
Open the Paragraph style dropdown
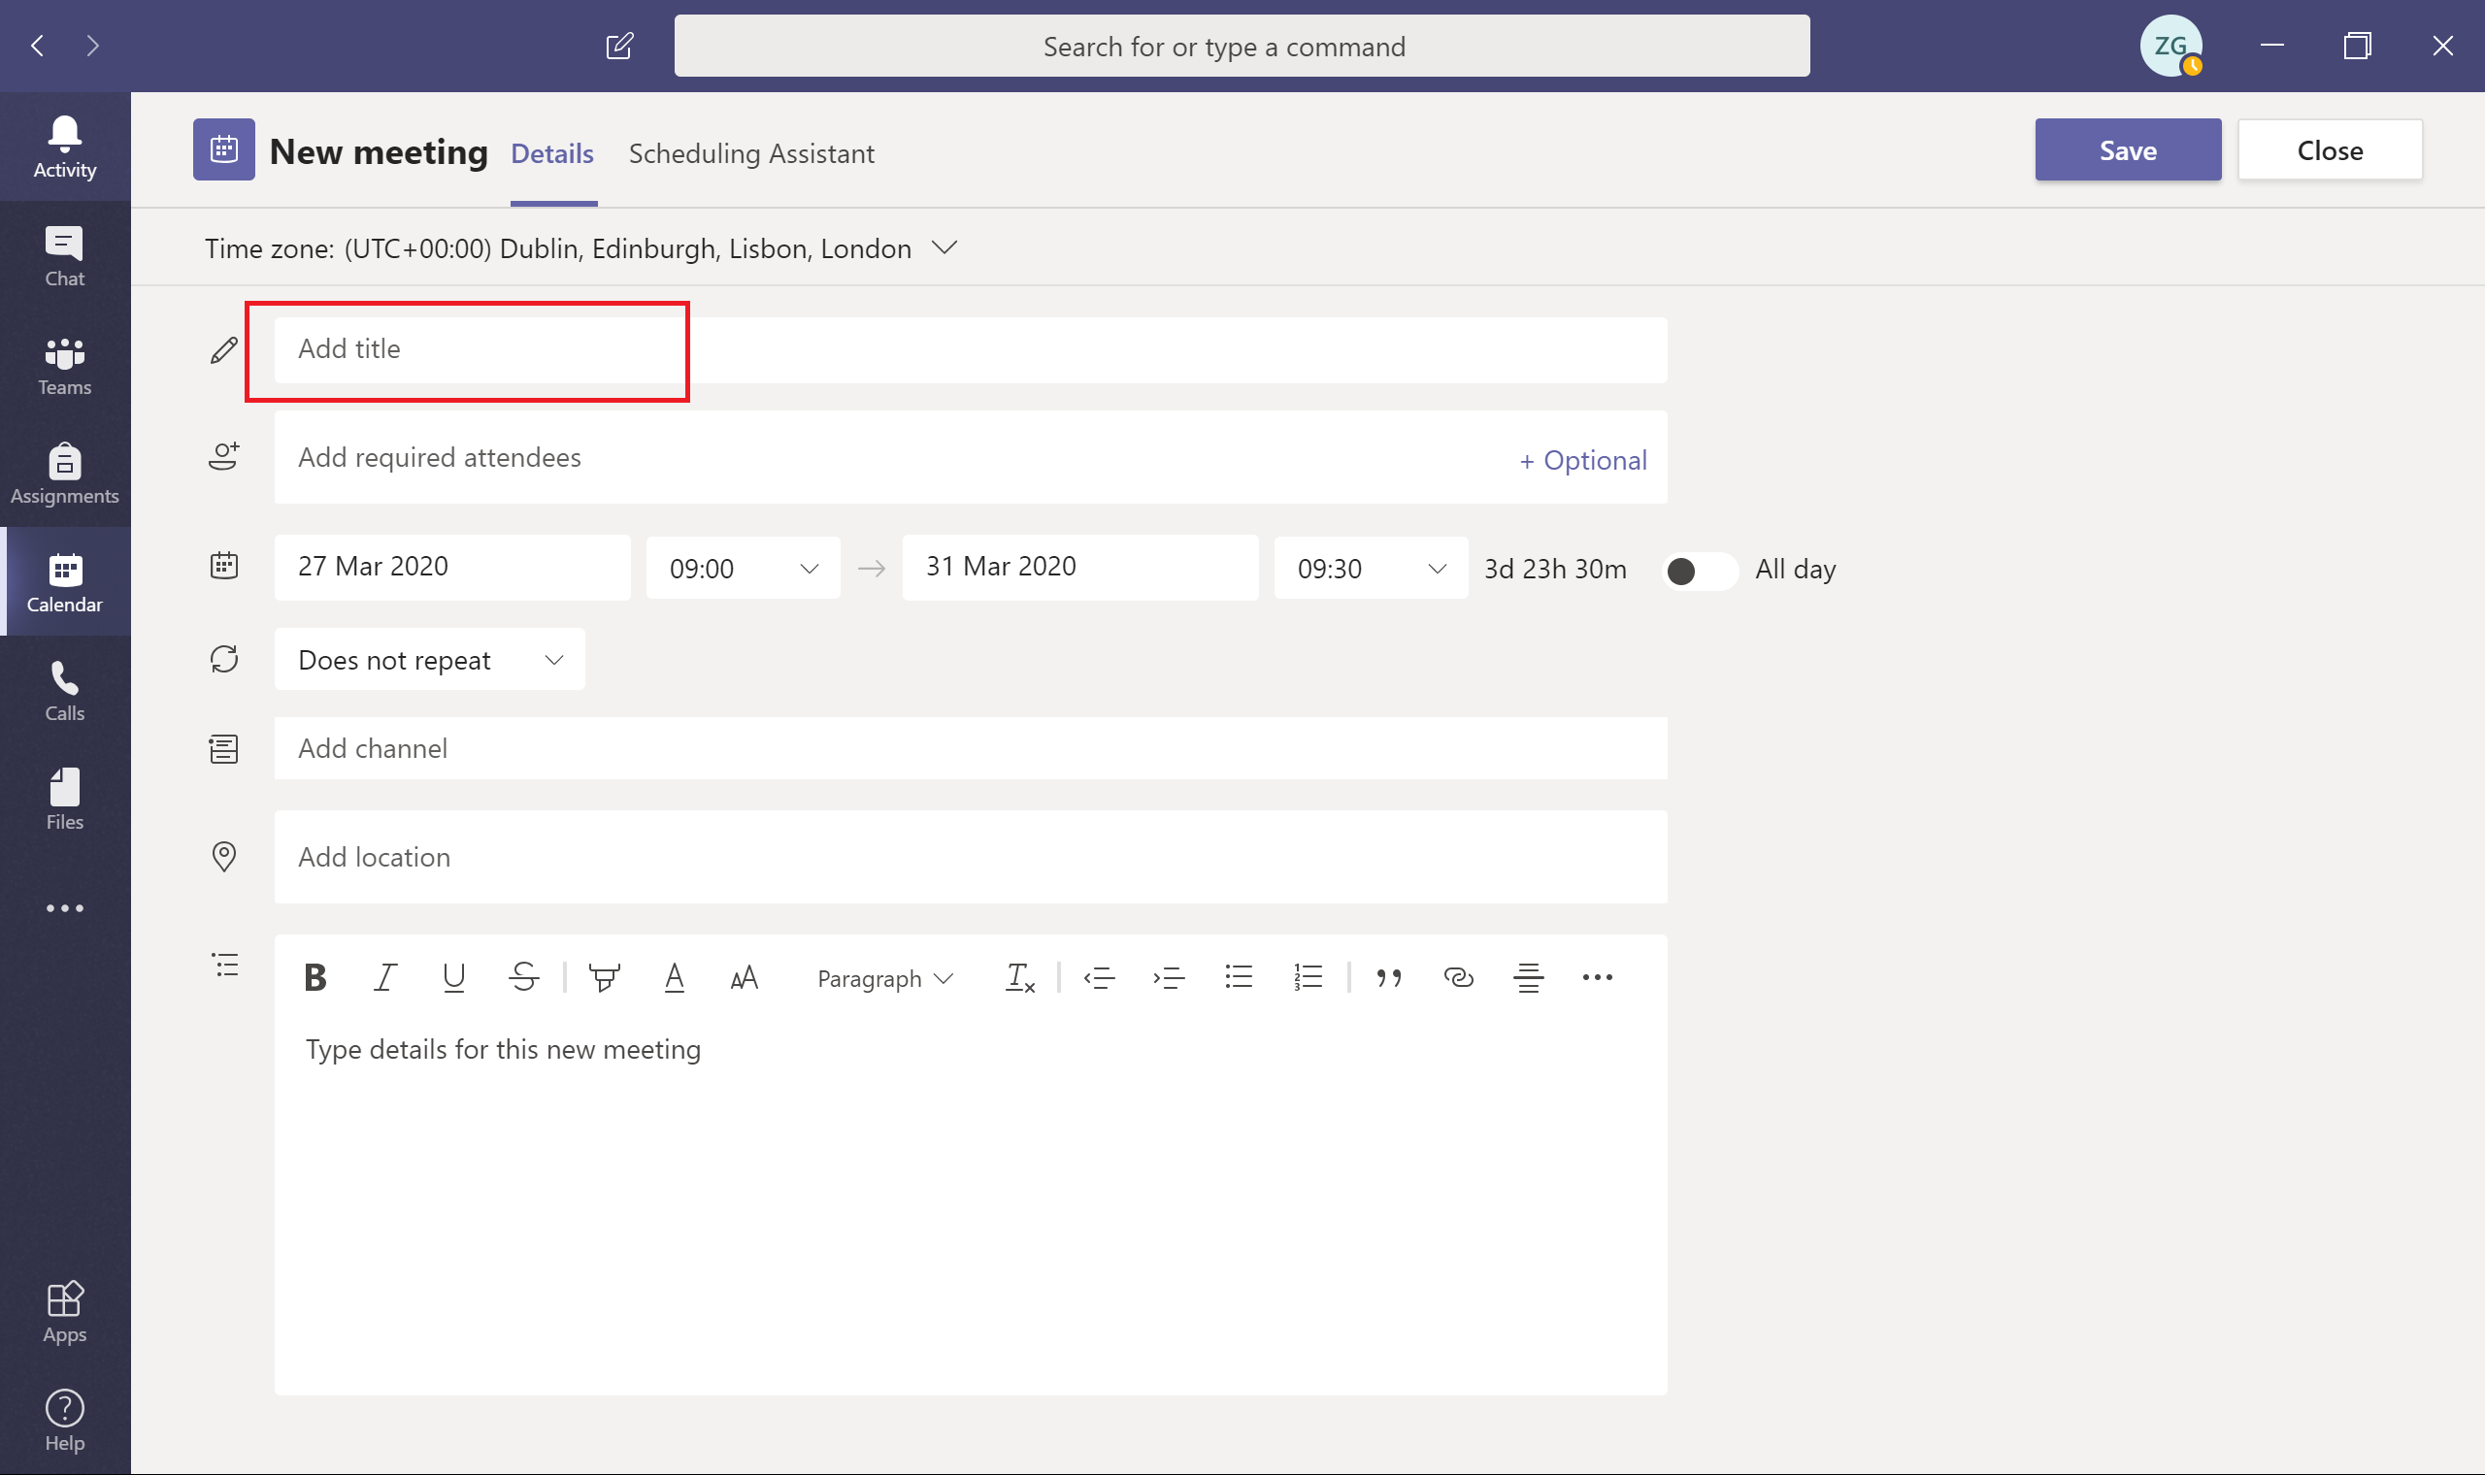click(884, 979)
